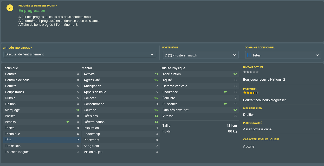Click the yellow progress trend icon

pos(10,8)
